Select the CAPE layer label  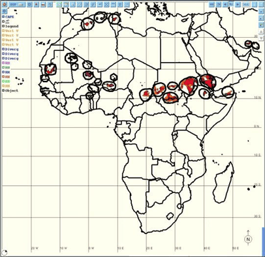point(10,17)
